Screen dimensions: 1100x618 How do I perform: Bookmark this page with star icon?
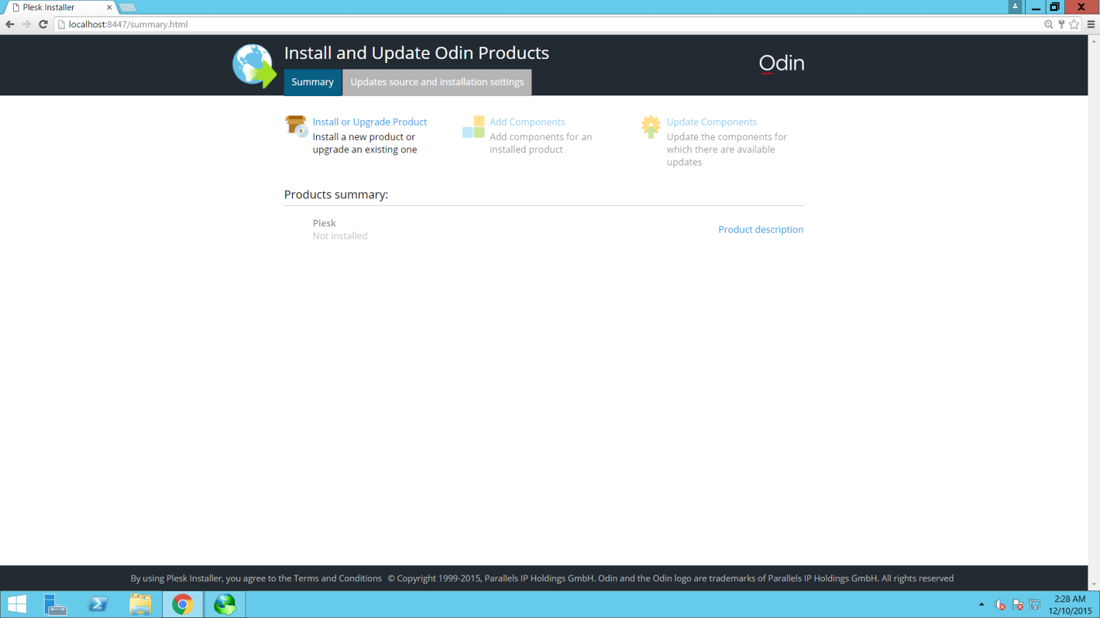click(1074, 24)
